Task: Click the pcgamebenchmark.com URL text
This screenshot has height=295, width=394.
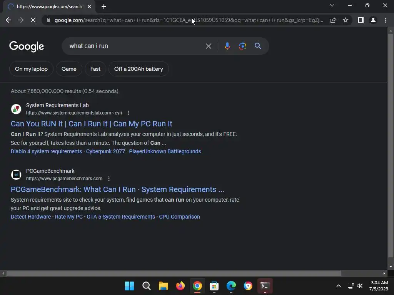Action: 64,179
